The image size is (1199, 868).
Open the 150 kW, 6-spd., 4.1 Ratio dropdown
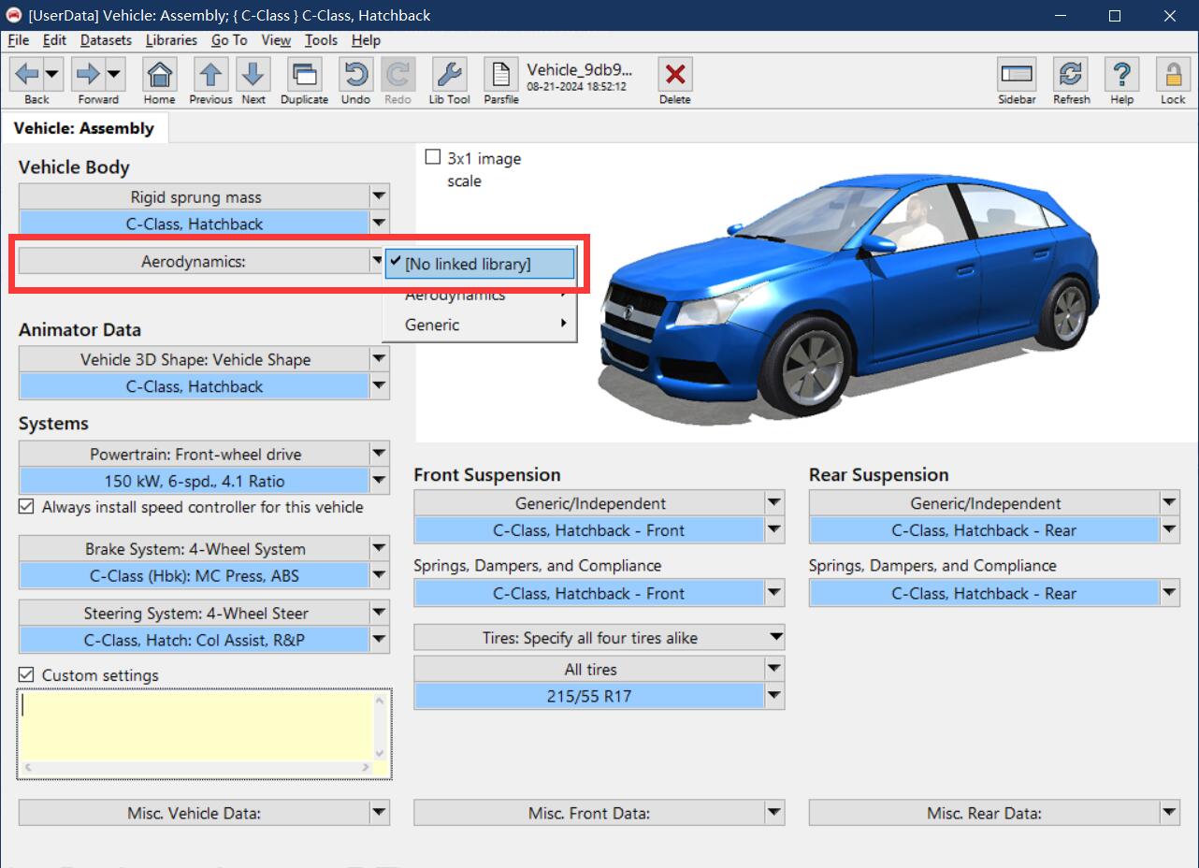click(x=379, y=481)
